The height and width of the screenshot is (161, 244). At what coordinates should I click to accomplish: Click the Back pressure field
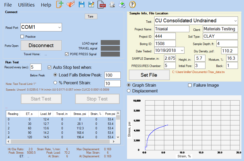[232, 65]
